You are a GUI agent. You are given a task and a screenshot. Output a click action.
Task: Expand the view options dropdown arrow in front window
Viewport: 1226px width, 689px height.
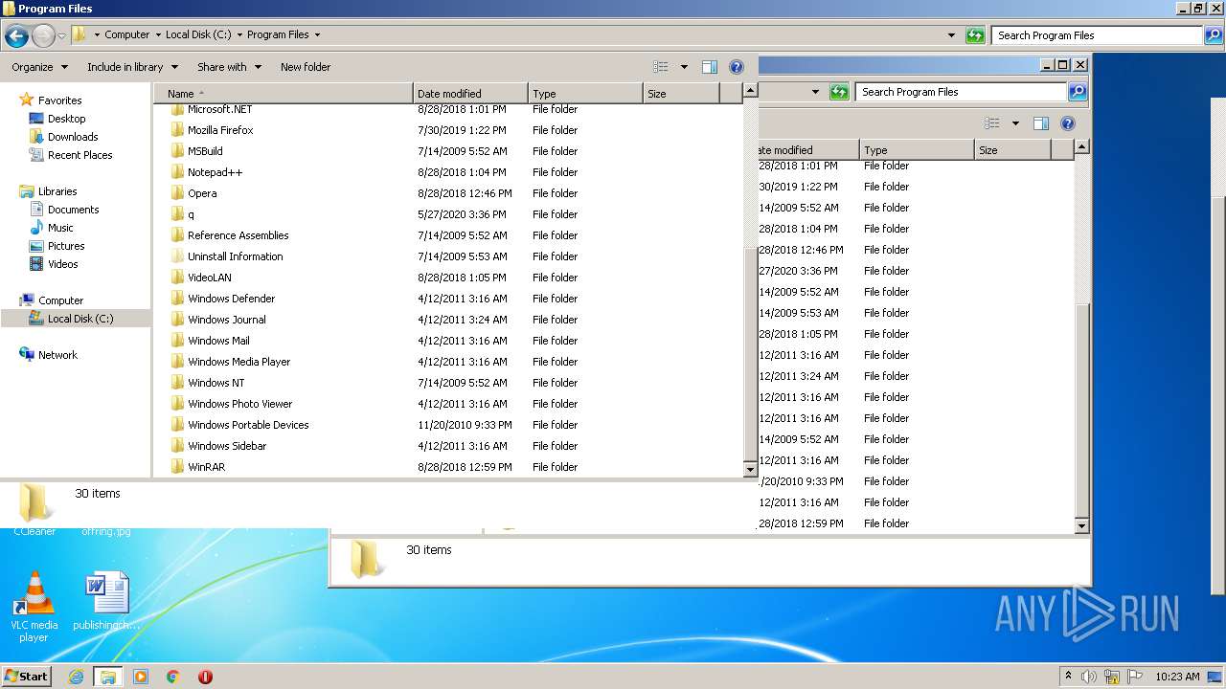(684, 67)
